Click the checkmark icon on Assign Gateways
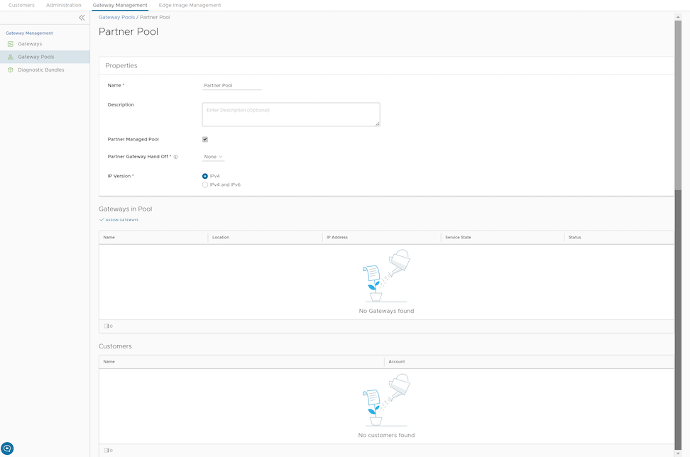Image resolution: width=690 pixels, height=457 pixels. 101,220
